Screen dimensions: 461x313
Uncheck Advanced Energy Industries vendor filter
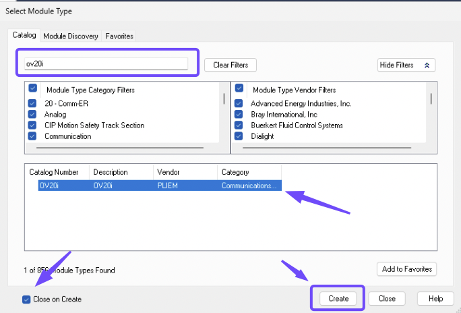click(239, 104)
